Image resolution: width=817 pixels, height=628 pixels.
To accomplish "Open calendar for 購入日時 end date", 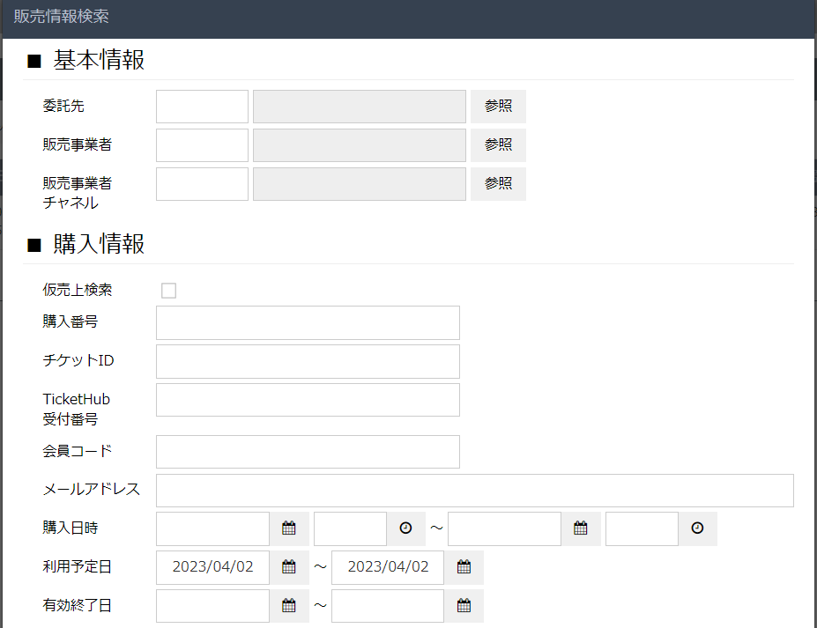I will (580, 528).
